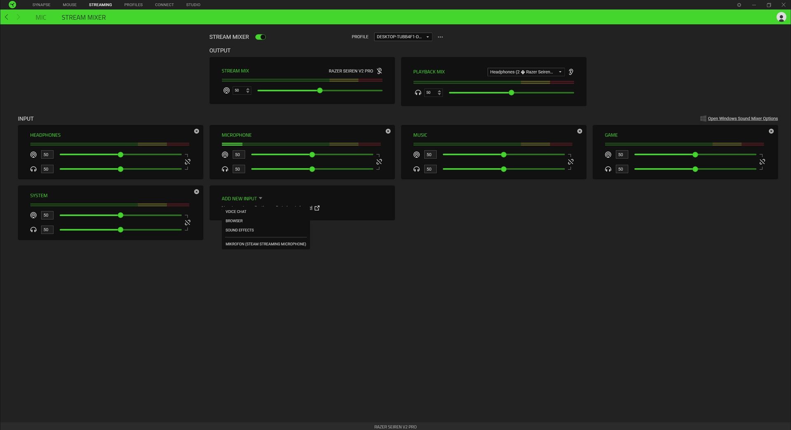
Task: Mute Game stream broadcast icon
Action: click(608, 155)
